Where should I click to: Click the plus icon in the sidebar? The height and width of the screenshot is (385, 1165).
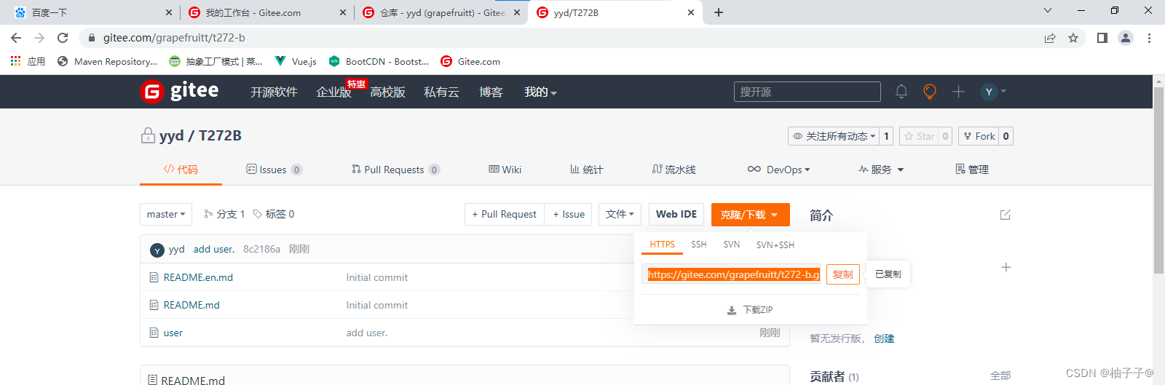[1006, 267]
